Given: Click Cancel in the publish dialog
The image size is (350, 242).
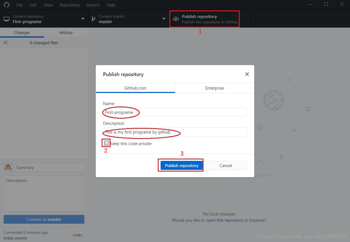Looking at the screenshot, I should (226, 165).
